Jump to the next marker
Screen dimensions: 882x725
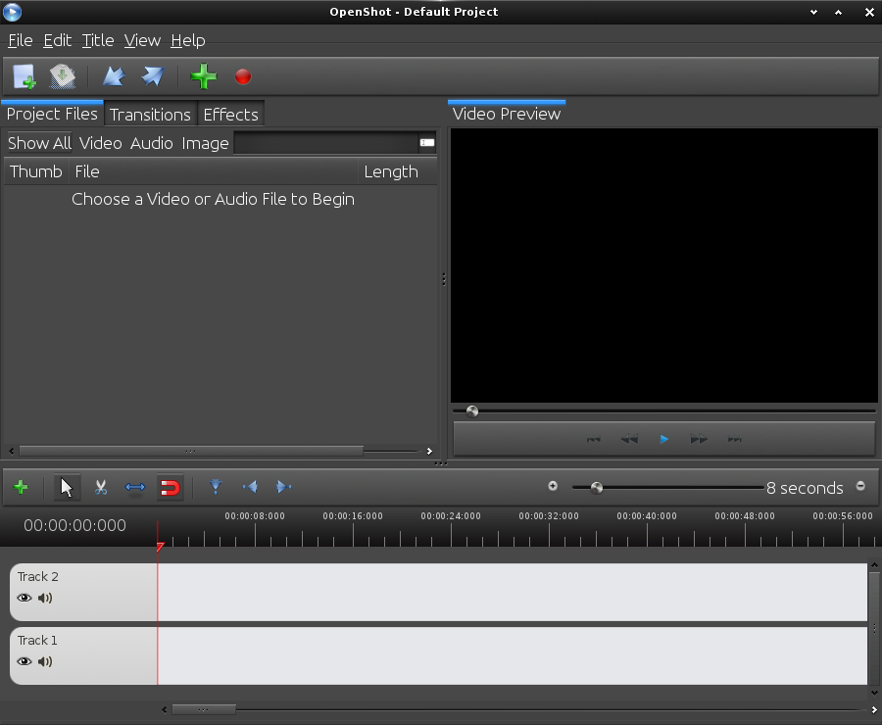point(284,487)
